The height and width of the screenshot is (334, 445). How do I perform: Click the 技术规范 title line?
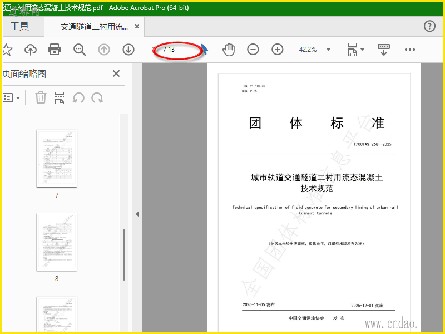coord(317,189)
